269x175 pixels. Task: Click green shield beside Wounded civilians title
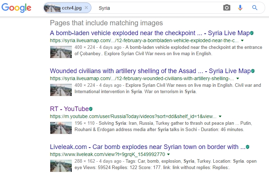point(253,71)
